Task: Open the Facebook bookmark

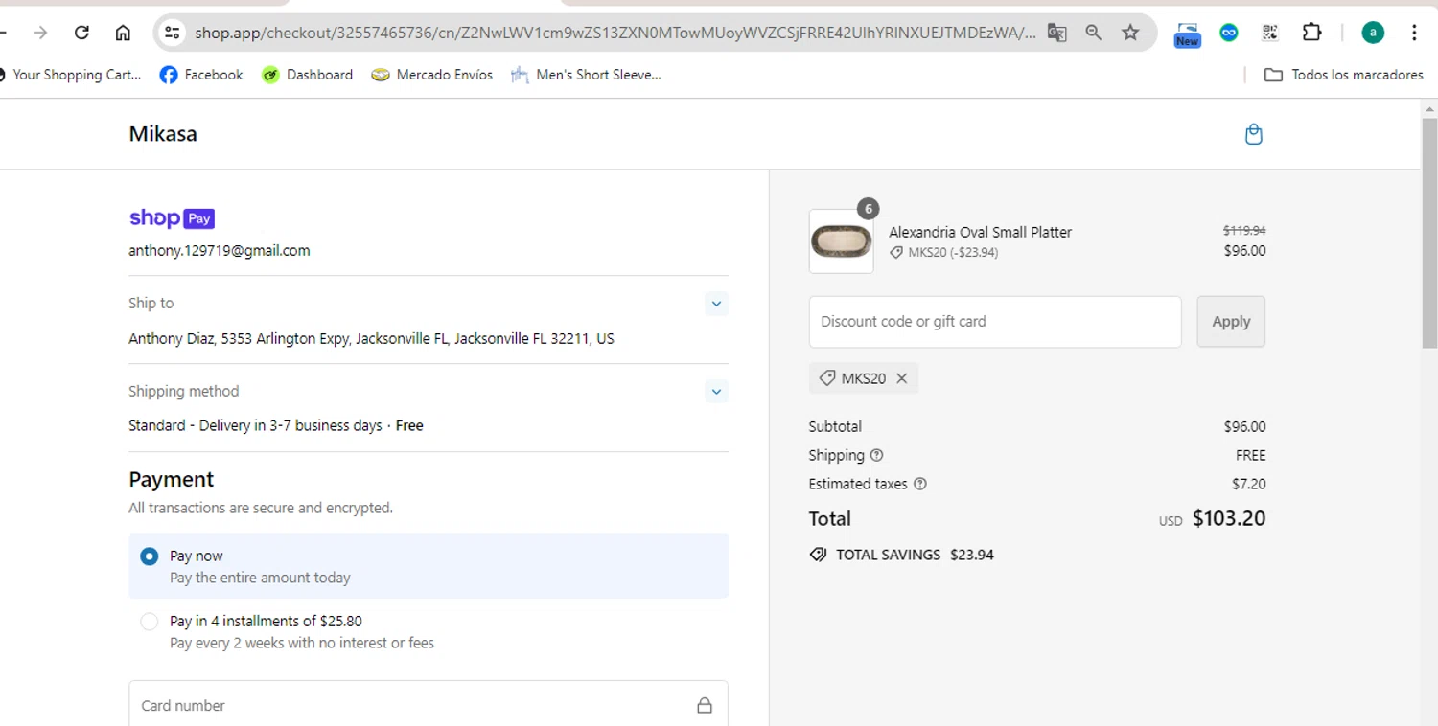Action: click(201, 75)
